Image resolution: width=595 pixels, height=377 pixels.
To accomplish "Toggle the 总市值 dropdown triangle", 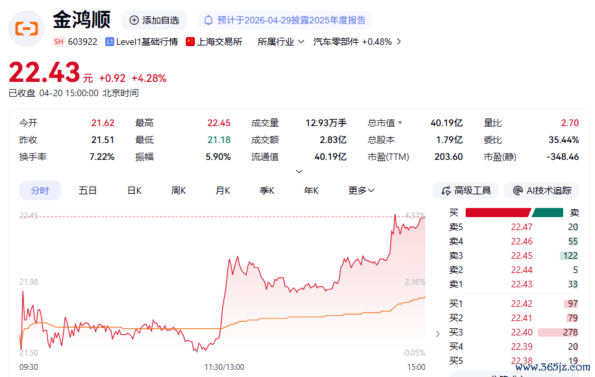I will (x=400, y=123).
